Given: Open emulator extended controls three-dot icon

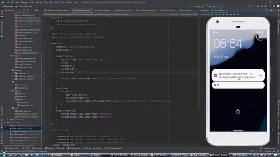Looking at the screenshot, I should click(242, 14).
